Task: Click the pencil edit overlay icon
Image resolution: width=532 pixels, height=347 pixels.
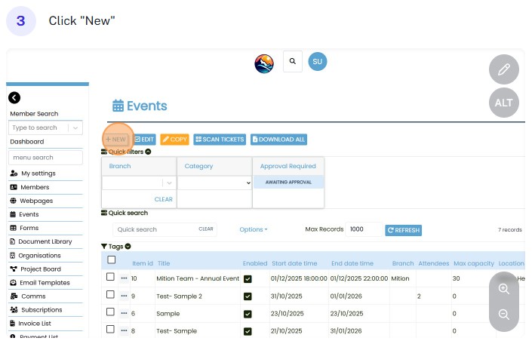Action: [503, 70]
